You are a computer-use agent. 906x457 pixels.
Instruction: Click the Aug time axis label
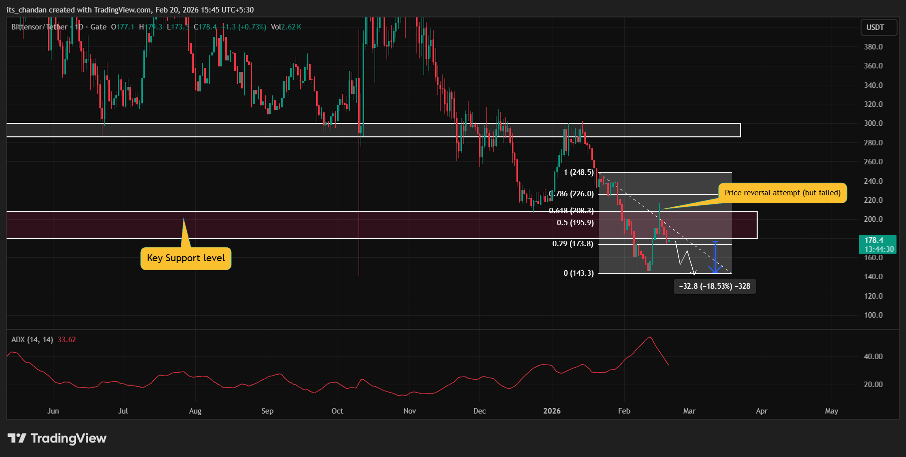(195, 411)
